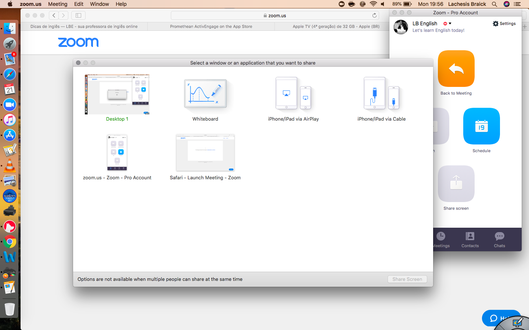Screen dimensions: 529x330
Task: Click the LB English profile avatar
Action: (401, 27)
